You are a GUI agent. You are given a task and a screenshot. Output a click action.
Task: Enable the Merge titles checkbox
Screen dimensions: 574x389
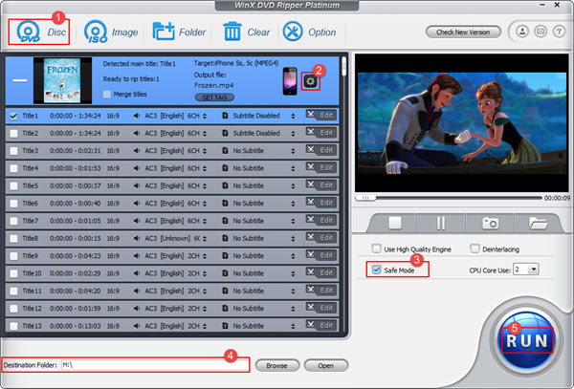point(107,95)
